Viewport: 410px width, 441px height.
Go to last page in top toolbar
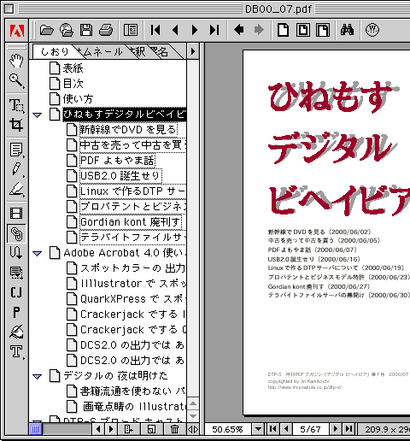[x=214, y=30]
